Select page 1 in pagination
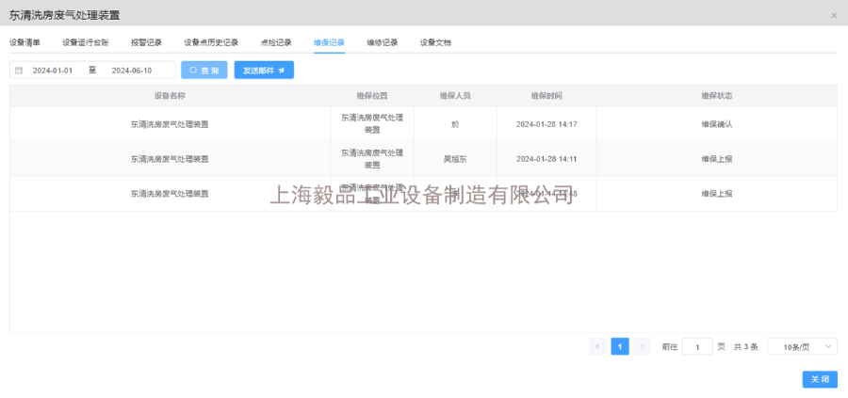The height and width of the screenshot is (398, 848). click(620, 346)
